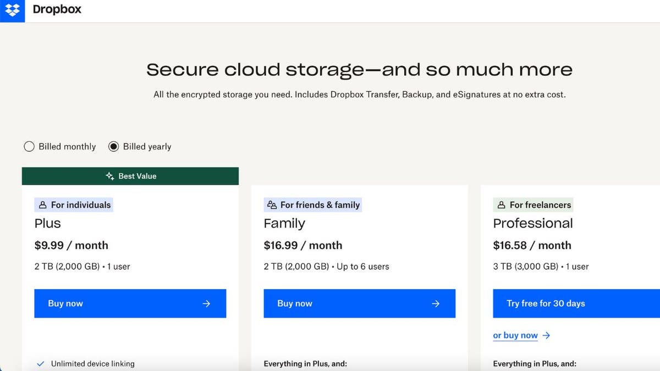The height and width of the screenshot is (371, 660).
Task: Click the For freelancers person icon
Action: pos(501,205)
